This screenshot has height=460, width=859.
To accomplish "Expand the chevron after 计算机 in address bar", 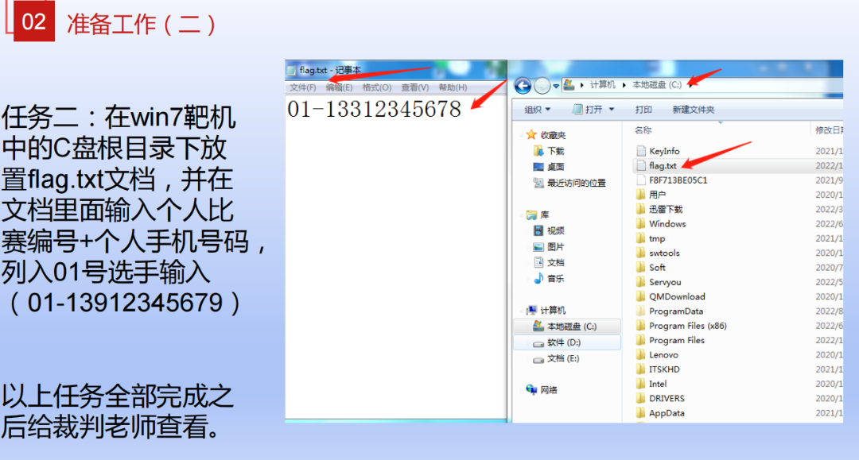I will 624,85.
